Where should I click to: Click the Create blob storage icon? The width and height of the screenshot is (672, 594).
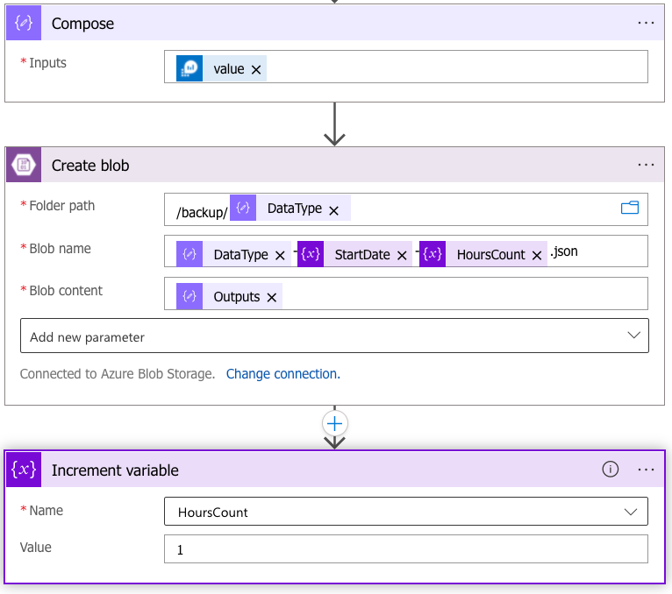coord(24,166)
